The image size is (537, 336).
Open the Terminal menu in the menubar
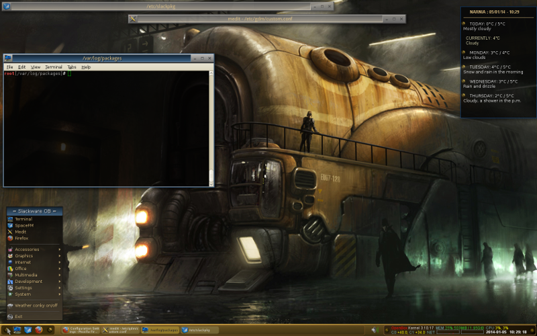click(54, 67)
